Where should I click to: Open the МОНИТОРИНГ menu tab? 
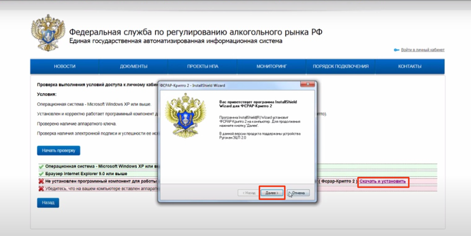coord(271,67)
